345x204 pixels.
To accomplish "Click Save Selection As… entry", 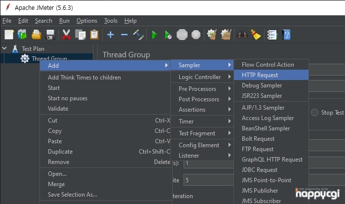I will 105,194.
